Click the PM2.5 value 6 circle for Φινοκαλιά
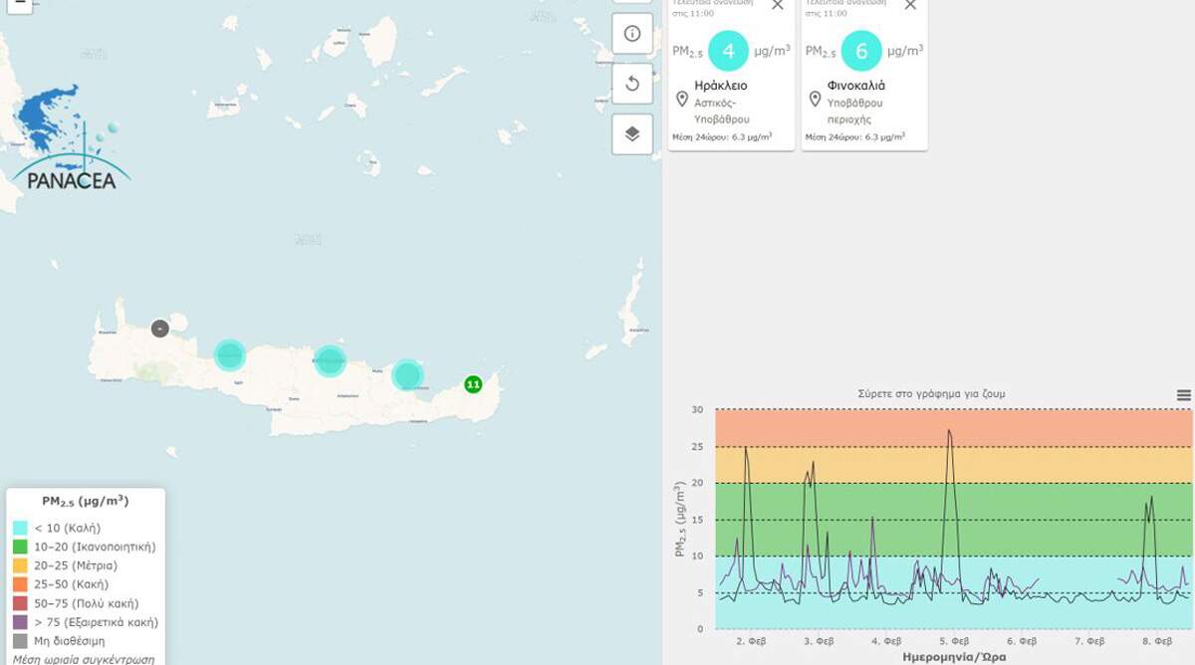Image resolution: width=1195 pixels, height=665 pixels. click(x=860, y=51)
